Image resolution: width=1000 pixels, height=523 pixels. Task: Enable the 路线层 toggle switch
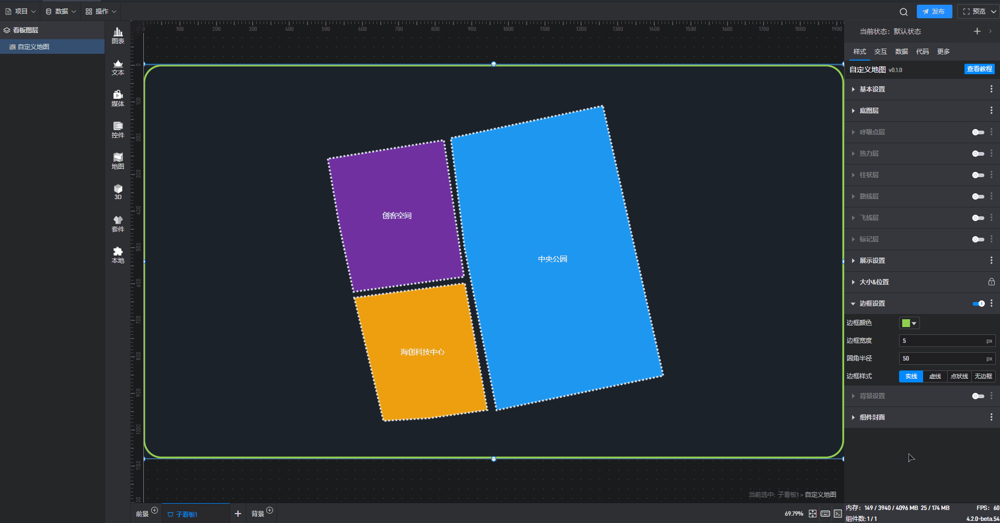(978, 196)
